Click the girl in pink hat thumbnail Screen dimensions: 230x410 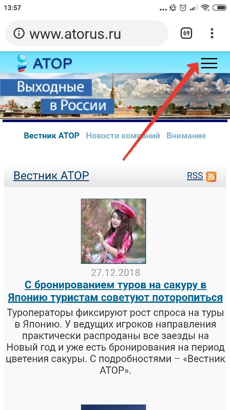113,231
